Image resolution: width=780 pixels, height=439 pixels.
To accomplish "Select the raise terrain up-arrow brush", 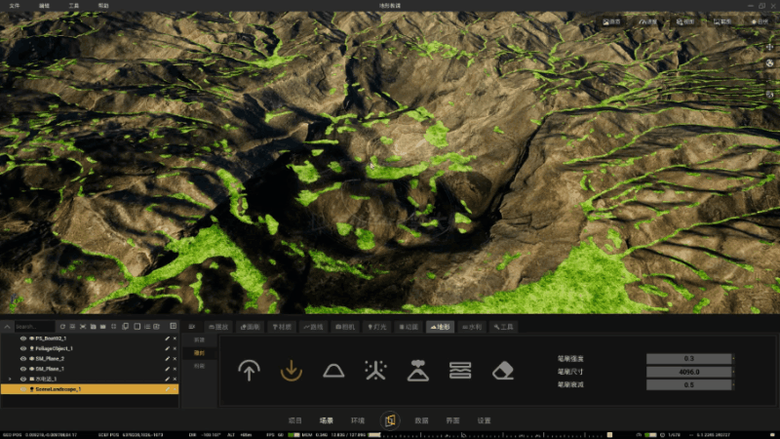I will [x=249, y=371].
